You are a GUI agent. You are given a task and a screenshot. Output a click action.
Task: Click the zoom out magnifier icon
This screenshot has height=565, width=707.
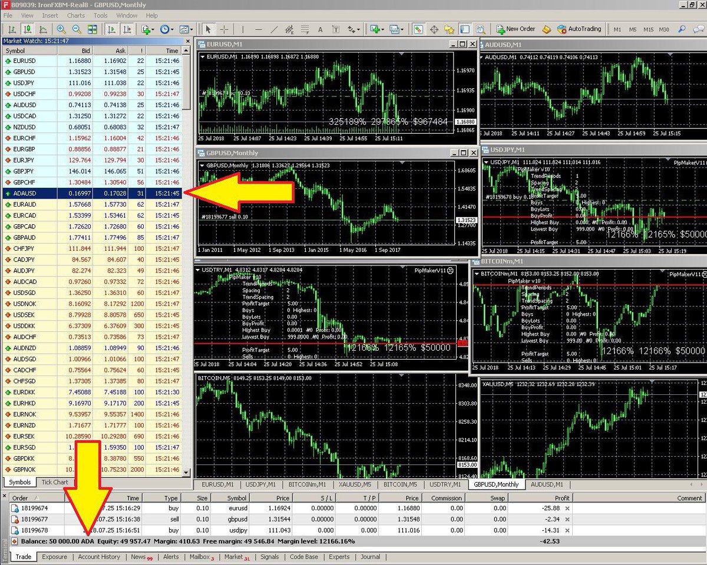(x=77, y=29)
